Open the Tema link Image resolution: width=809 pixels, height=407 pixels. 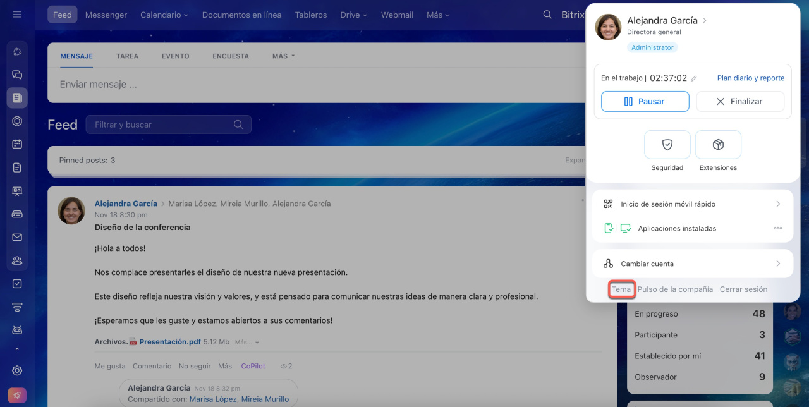[x=621, y=289]
